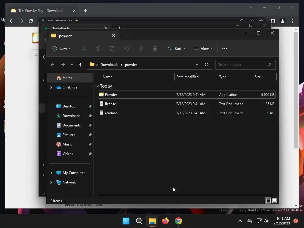Open the New item dropdown
This screenshot has height=228, width=304.
62,48
